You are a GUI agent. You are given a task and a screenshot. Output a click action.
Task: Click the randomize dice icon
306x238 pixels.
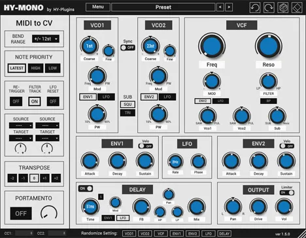tap(283, 7)
